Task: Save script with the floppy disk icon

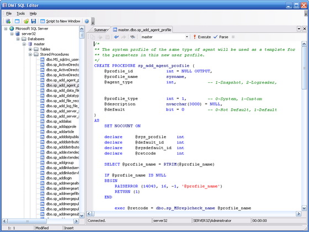Action: click(34, 22)
